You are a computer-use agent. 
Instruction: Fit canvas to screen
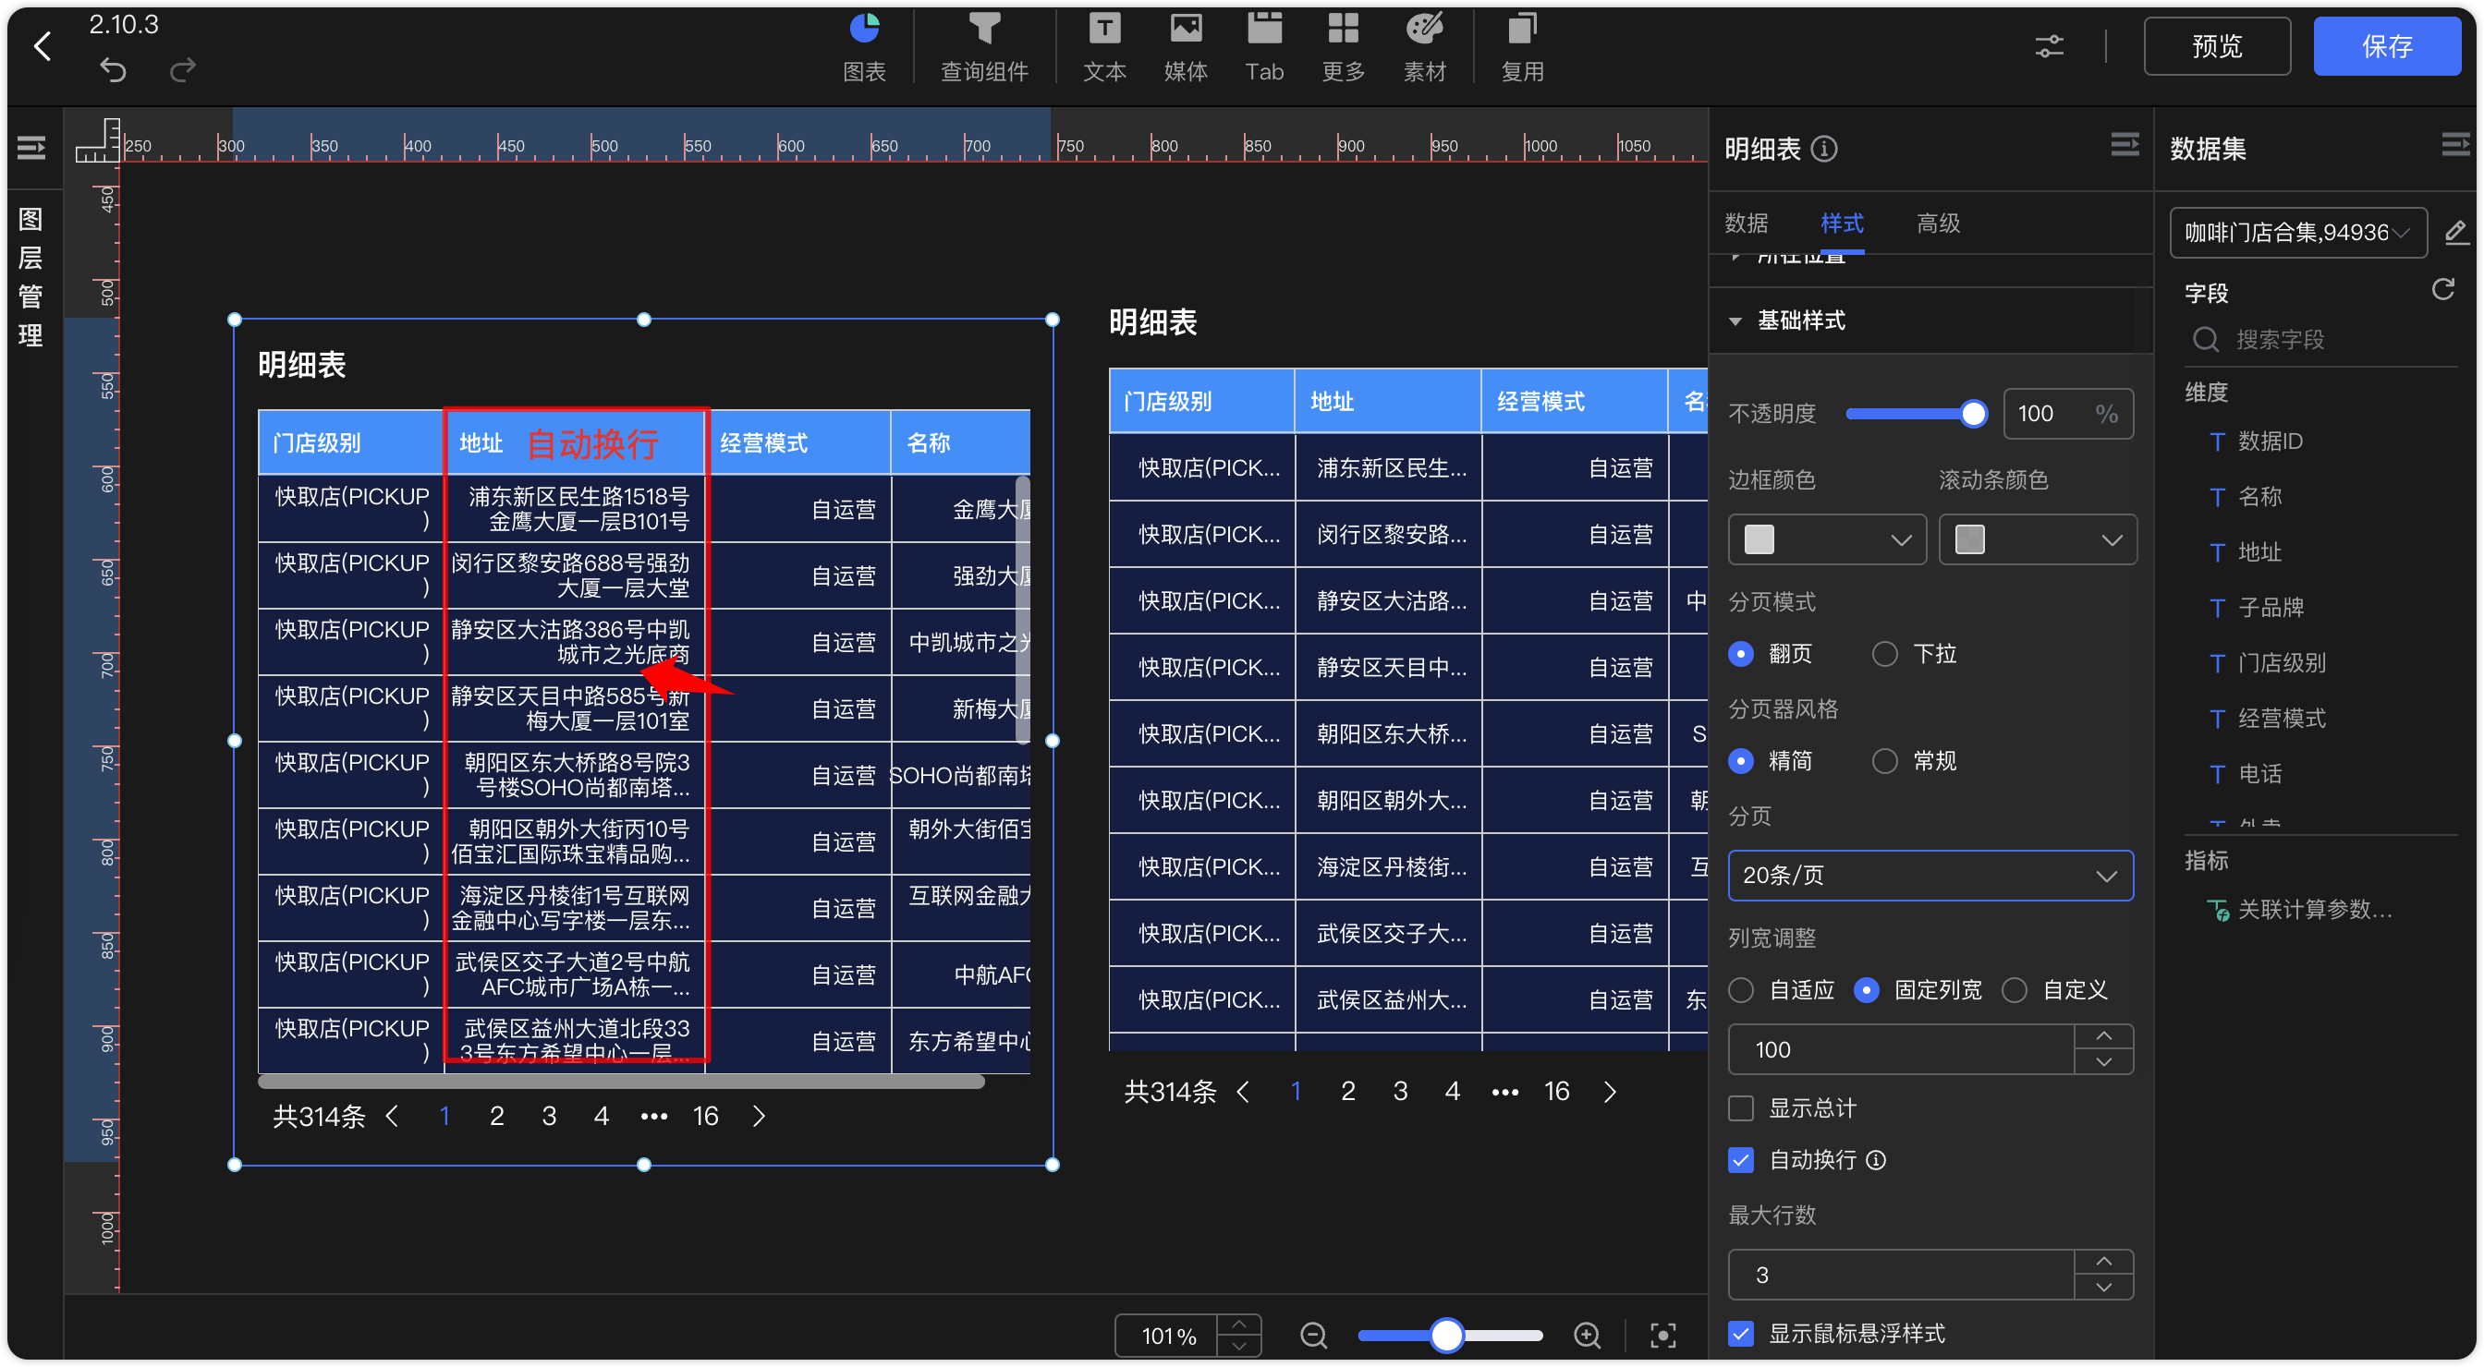(1663, 1336)
